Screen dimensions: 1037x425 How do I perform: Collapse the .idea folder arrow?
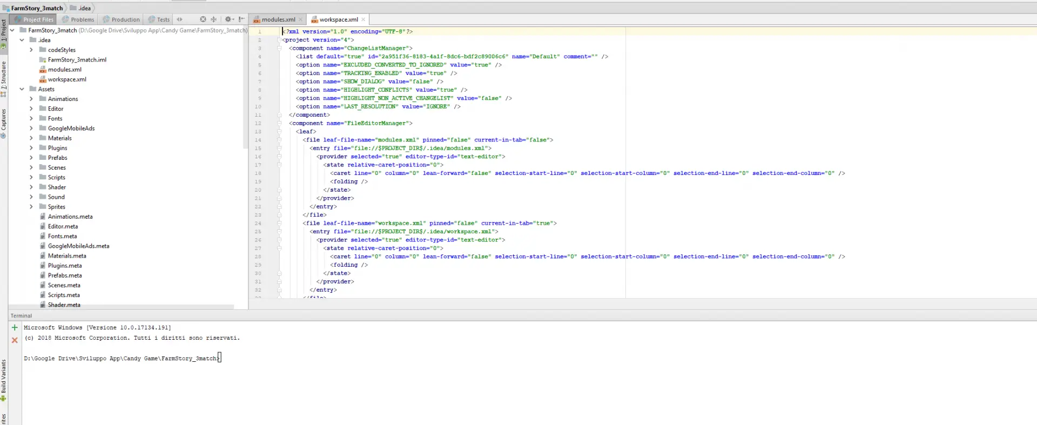click(22, 40)
